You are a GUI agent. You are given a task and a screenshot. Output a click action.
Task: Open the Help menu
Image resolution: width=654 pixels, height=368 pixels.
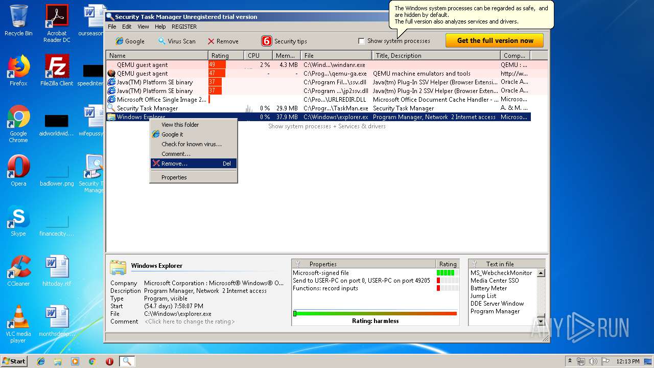click(x=160, y=27)
